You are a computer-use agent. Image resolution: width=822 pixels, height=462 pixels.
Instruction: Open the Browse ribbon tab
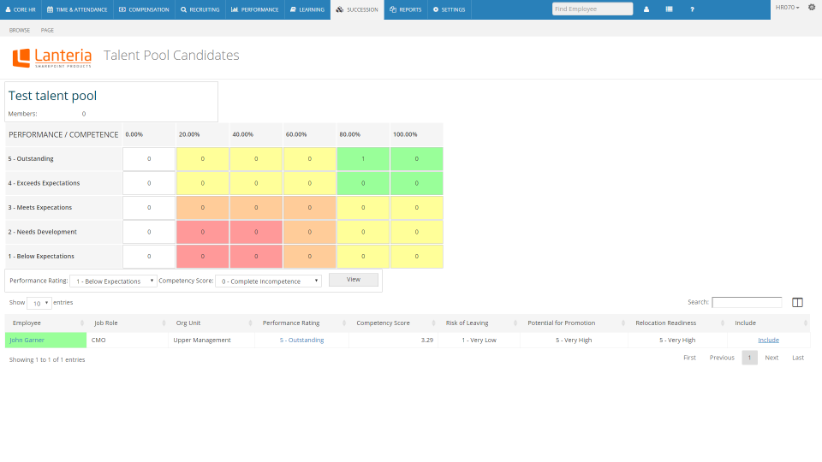click(20, 30)
